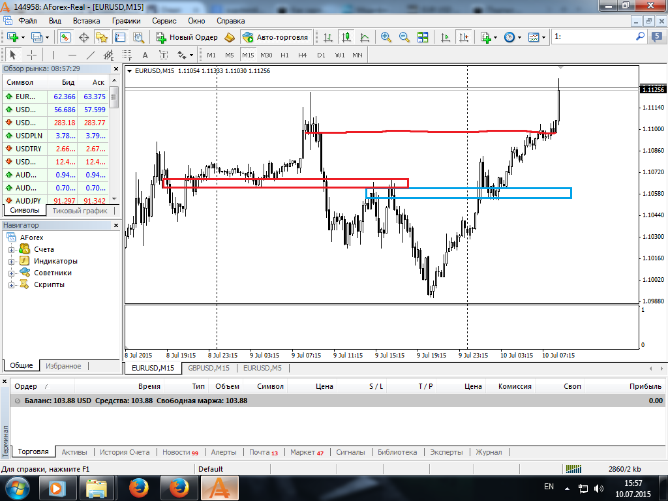Select the Text tool A

click(x=145, y=55)
